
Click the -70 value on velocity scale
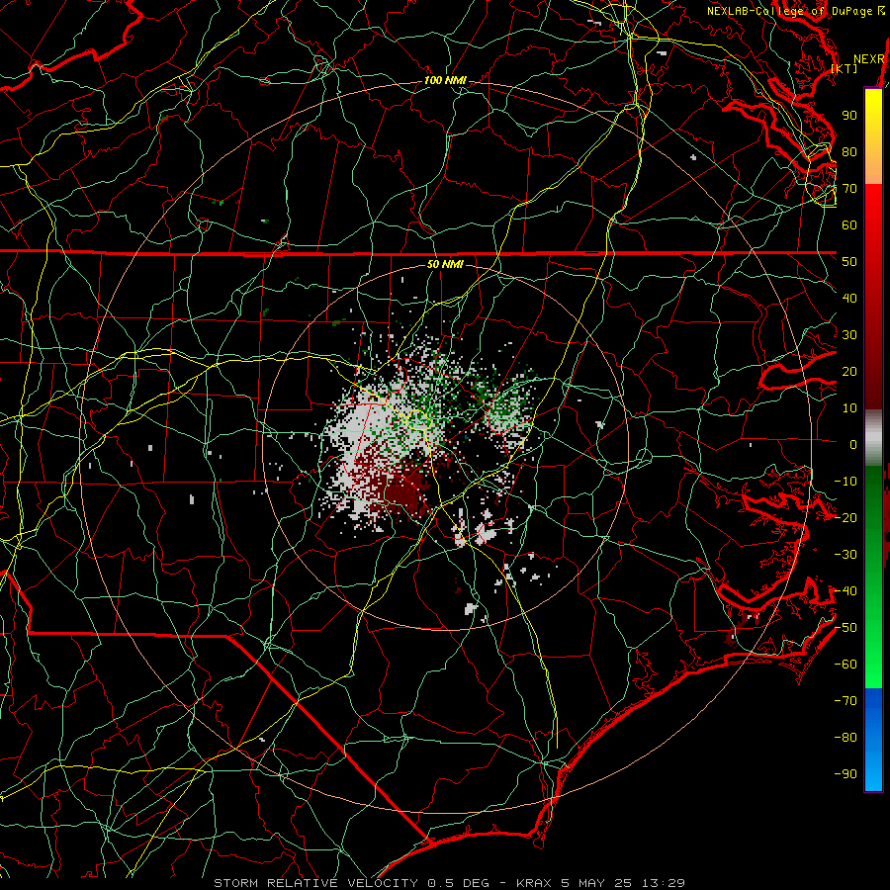point(845,701)
